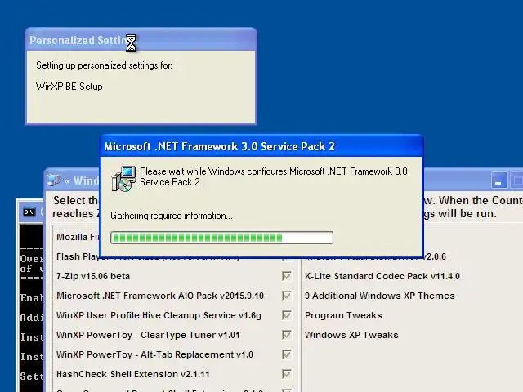523x392 pixels.
Task: Click the 7-Zip v15.06 beta label
Action: click(93, 276)
